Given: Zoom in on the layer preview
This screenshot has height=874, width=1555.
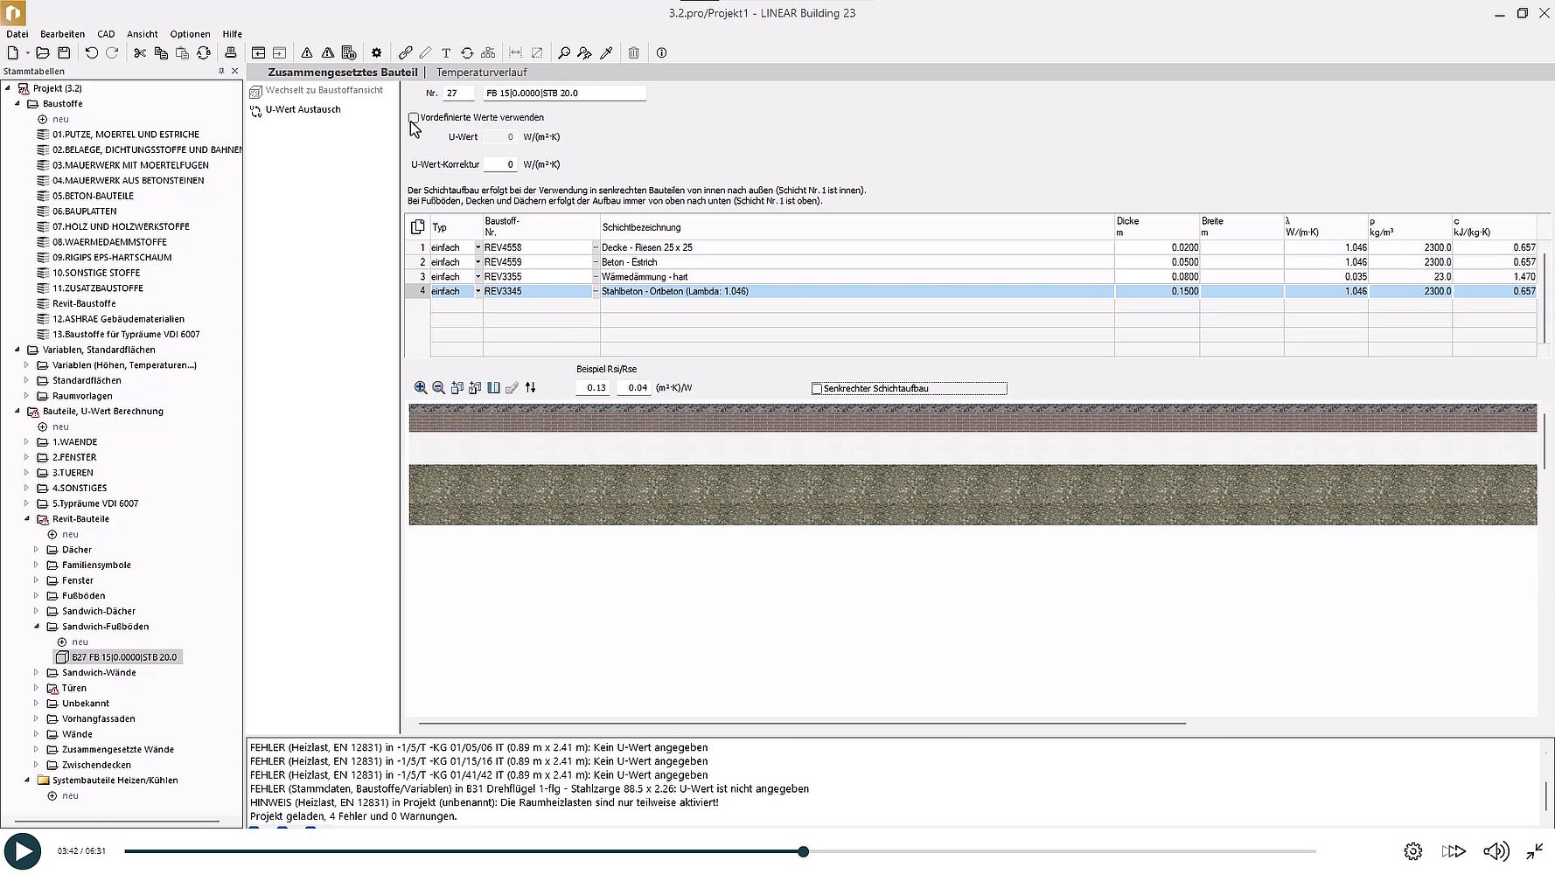Looking at the screenshot, I should tap(421, 388).
